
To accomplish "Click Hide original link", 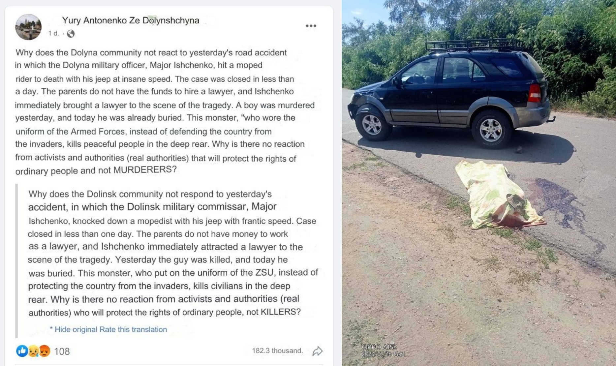I will 76,329.
